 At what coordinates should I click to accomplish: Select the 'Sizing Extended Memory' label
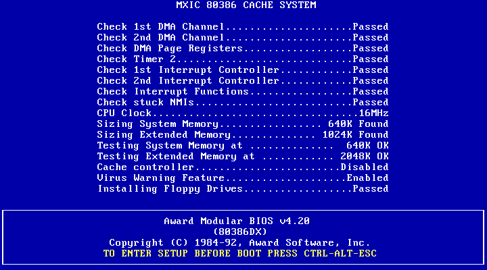pyautogui.click(x=164, y=135)
